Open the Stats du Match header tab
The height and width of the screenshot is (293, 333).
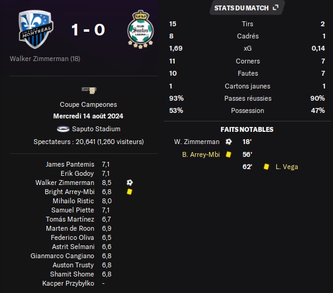pos(247,8)
